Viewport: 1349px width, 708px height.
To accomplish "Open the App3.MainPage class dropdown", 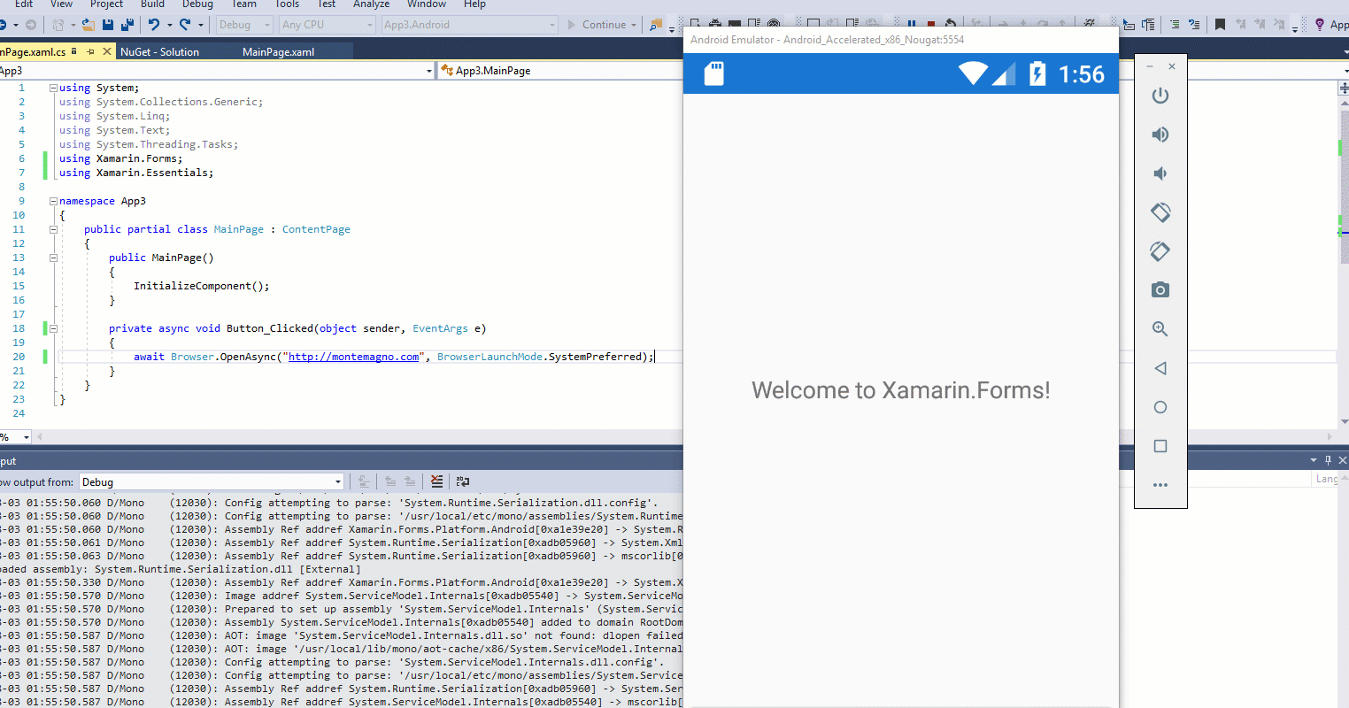I will (560, 71).
